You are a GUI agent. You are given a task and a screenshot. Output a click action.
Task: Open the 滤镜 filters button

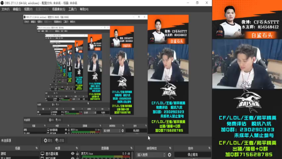(60, 140)
